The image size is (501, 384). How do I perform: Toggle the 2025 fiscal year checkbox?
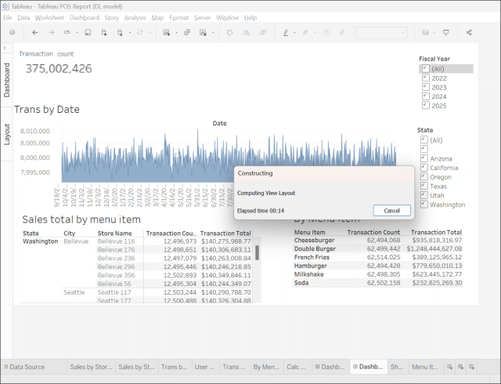point(425,105)
